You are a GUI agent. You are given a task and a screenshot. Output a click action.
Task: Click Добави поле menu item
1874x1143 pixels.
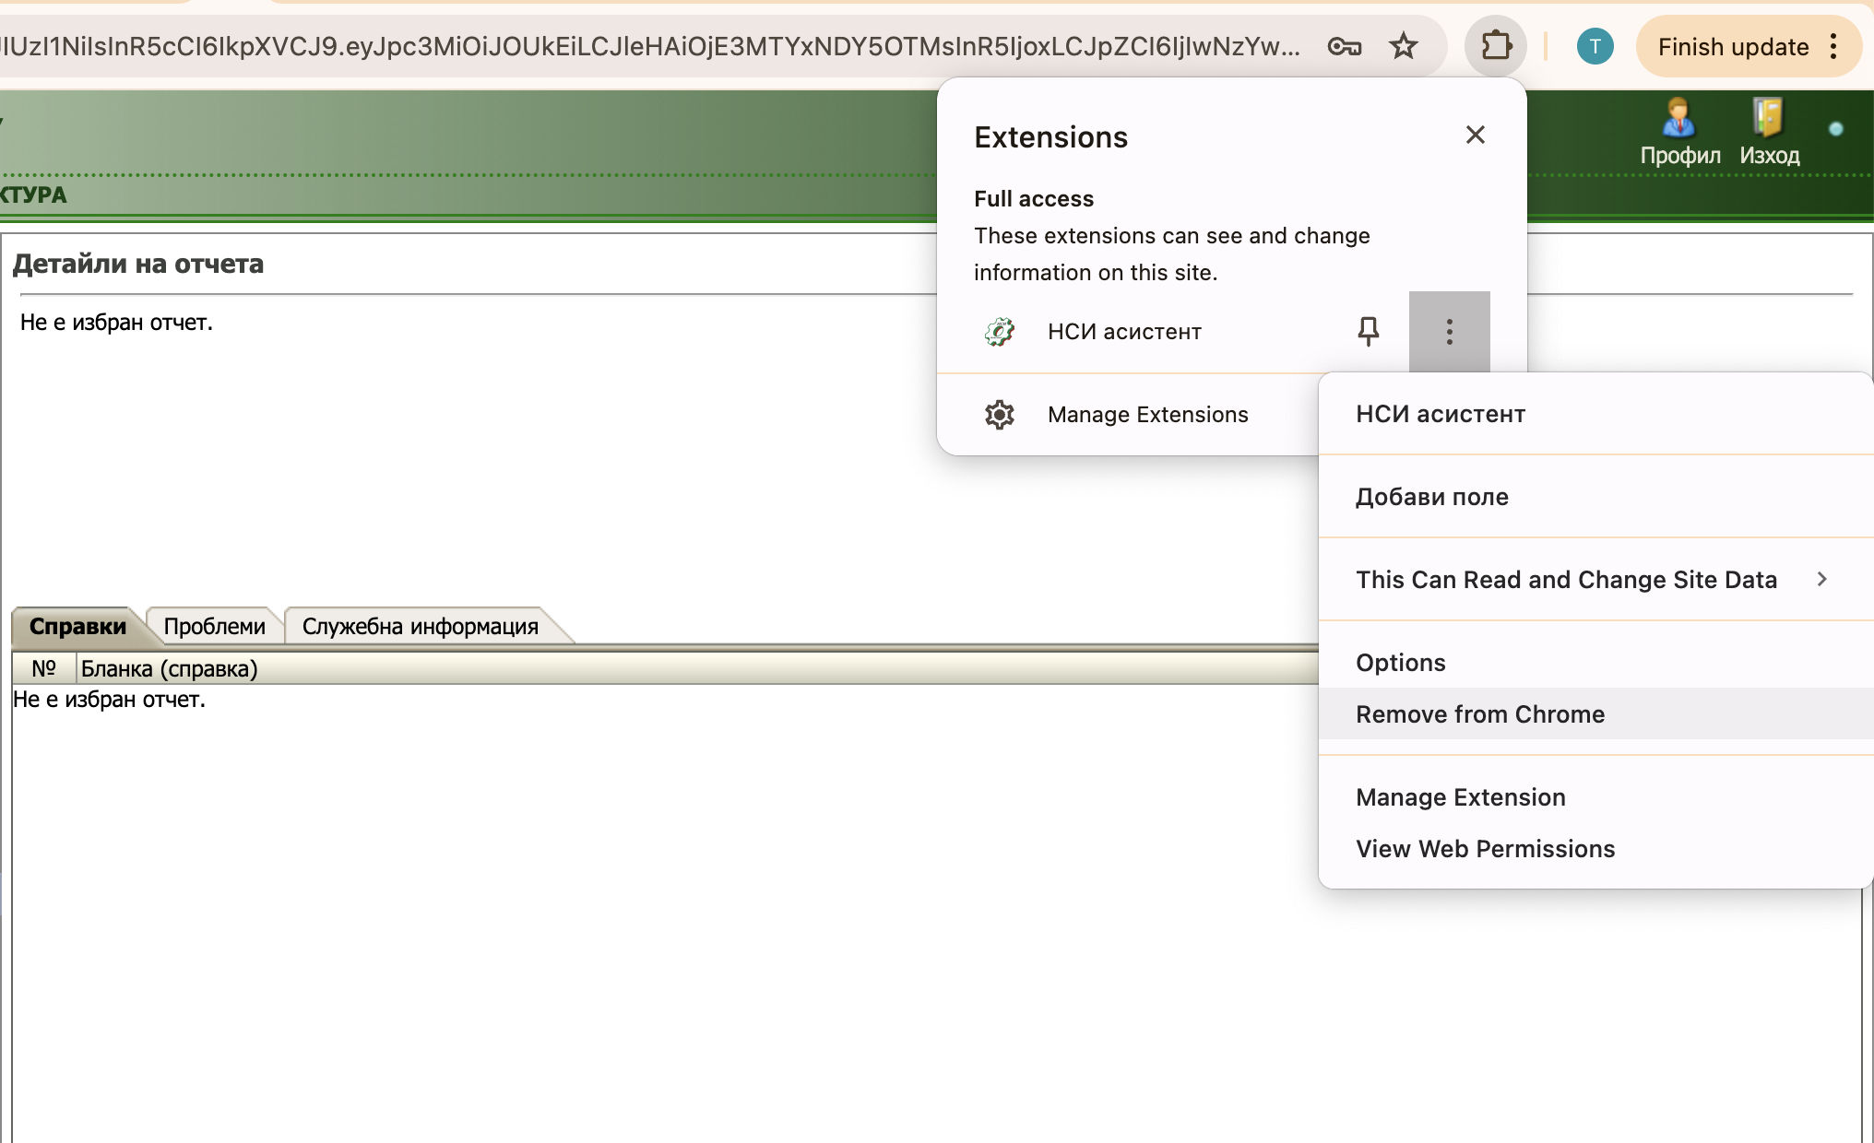tap(1431, 497)
